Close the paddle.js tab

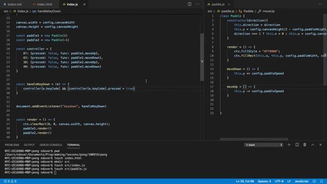(x=229, y=4)
